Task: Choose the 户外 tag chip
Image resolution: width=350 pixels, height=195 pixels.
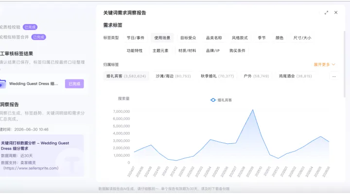Action: pos(256,76)
